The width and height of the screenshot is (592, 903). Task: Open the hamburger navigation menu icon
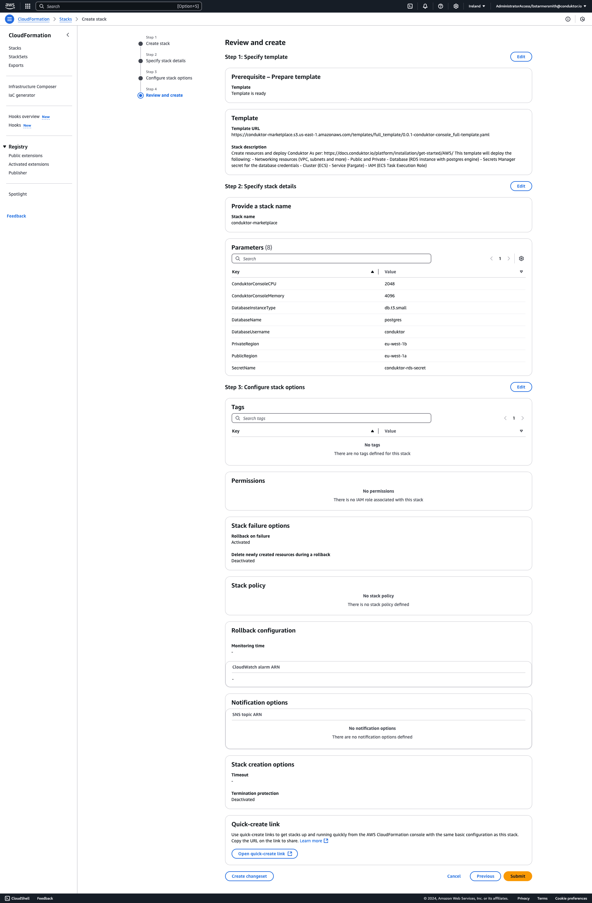pyautogui.click(x=9, y=19)
